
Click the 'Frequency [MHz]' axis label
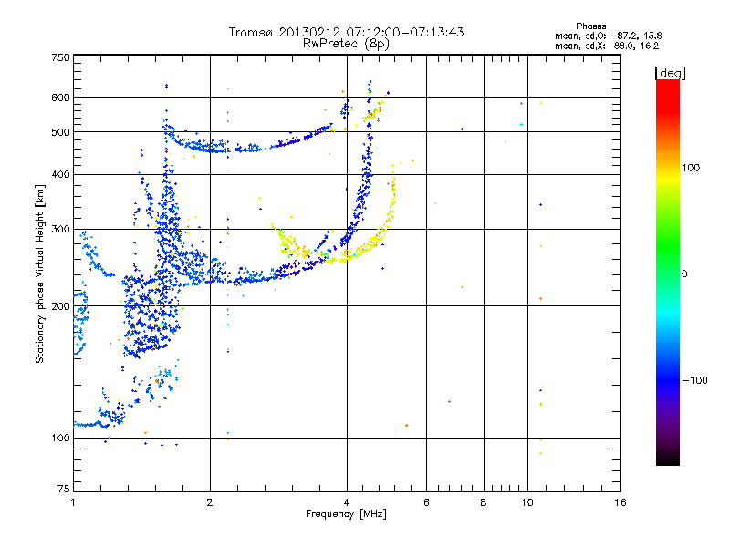[x=346, y=514]
